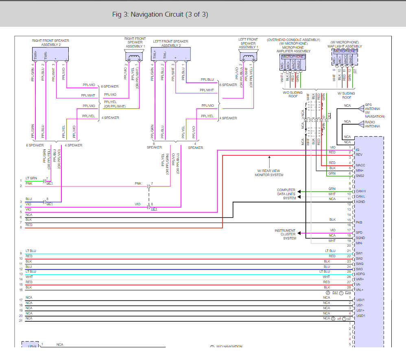Select Left Front Speaker Assembly 1 symbol
406x351 pixels.
tap(248, 56)
